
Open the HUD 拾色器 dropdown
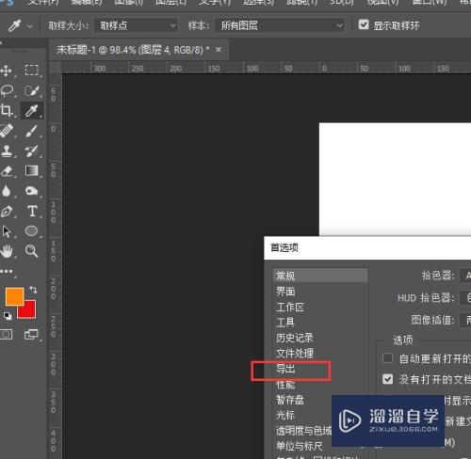tap(465, 297)
